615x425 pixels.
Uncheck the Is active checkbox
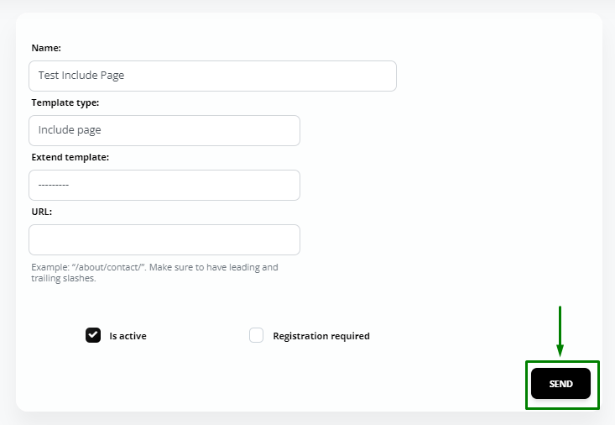click(93, 335)
